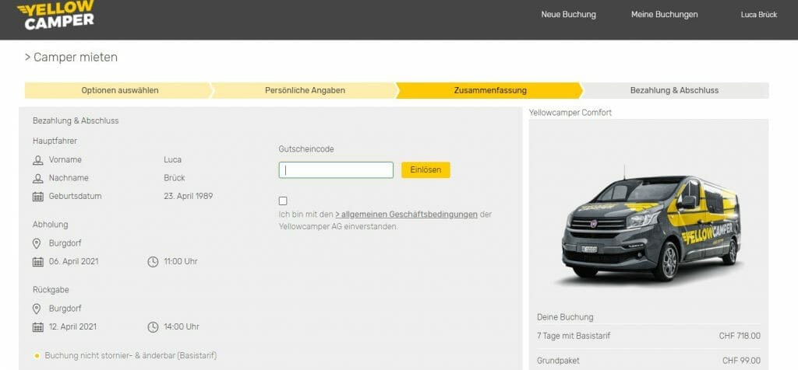798x370 pixels.
Task: Click the location pin under Rückgabe
Action: (37, 309)
